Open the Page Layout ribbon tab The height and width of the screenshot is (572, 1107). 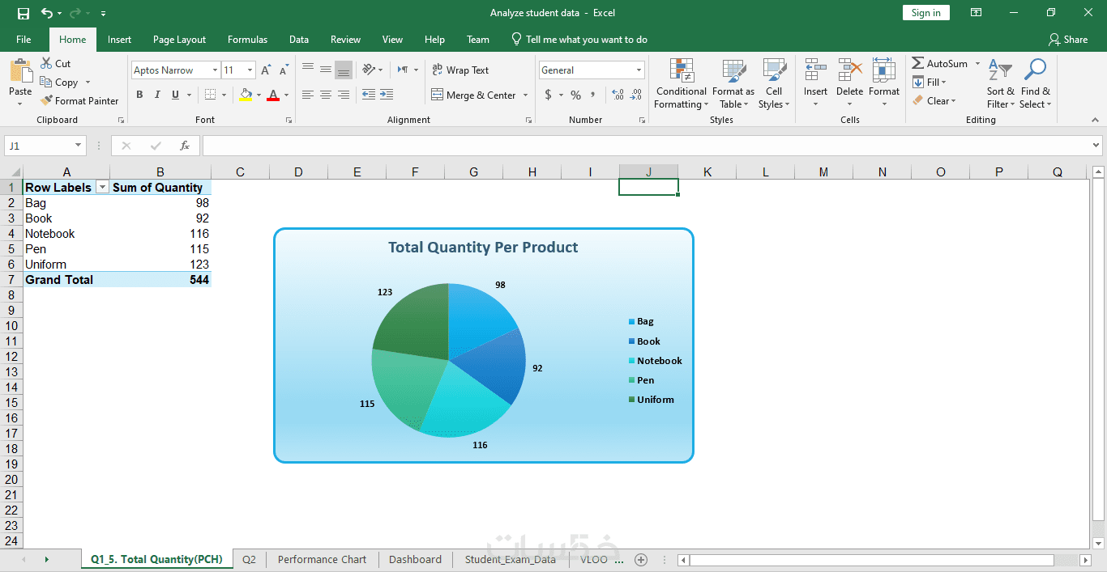click(179, 40)
